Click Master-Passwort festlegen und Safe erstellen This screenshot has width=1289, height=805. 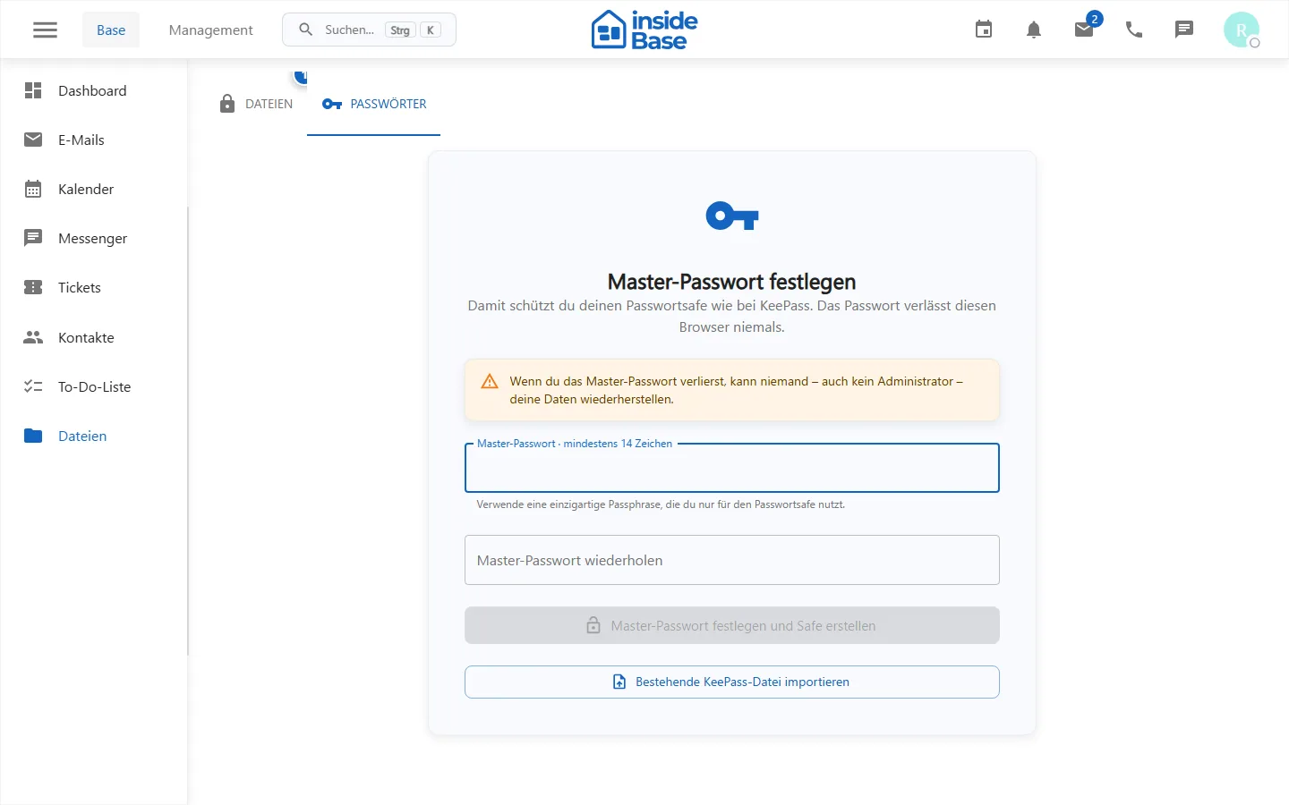click(x=732, y=625)
